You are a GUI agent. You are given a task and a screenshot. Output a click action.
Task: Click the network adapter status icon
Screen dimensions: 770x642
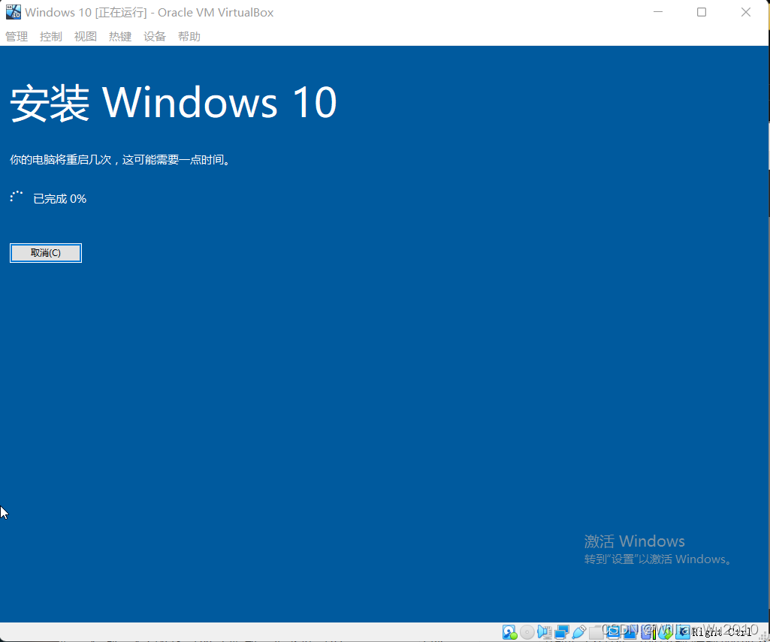(x=562, y=632)
